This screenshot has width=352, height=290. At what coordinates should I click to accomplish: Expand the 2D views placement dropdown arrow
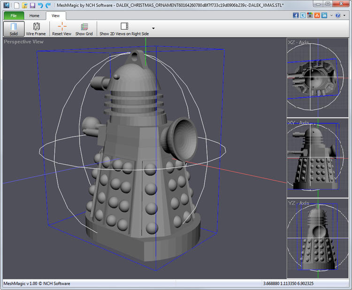click(153, 28)
